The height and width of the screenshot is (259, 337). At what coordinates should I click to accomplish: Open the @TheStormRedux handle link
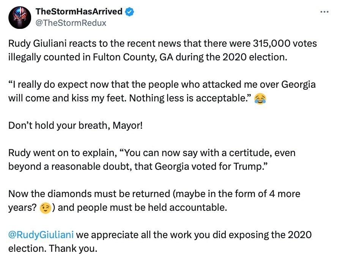click(x=71, y=23)
